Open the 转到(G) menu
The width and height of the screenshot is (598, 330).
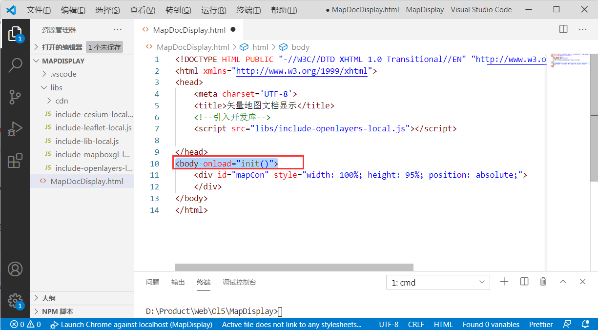tap(178, 10)
